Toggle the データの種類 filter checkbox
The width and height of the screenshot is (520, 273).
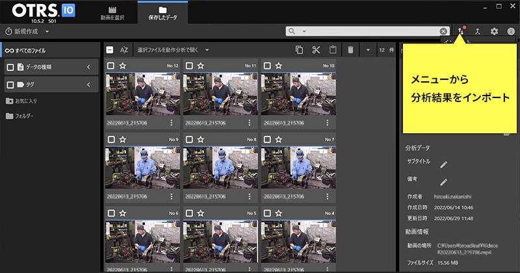tap(10, 67)
